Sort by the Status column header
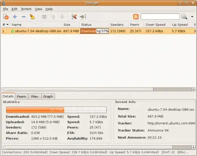 94,25
